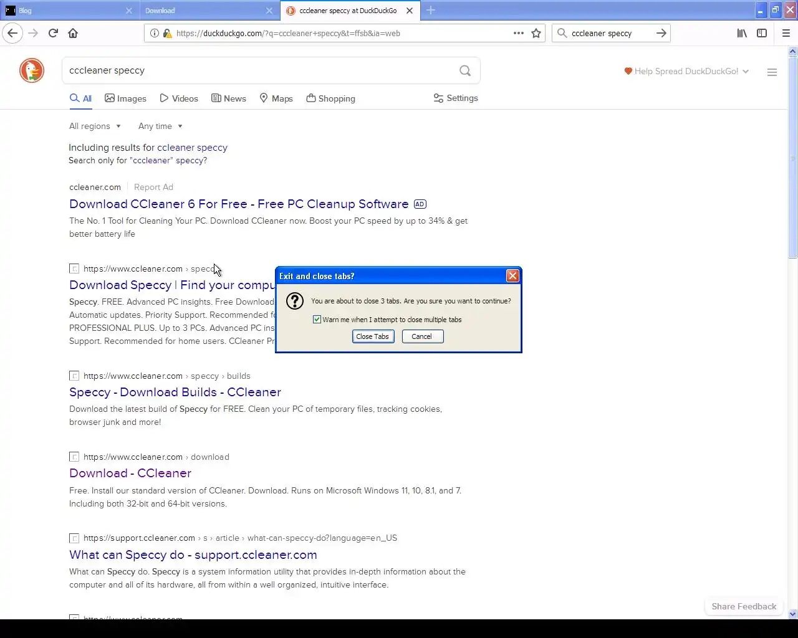The height and width of the screenshot is (638, 798).
Task: Click https://www.ccleaner.com › download URL text
Action: coord(156,457)
